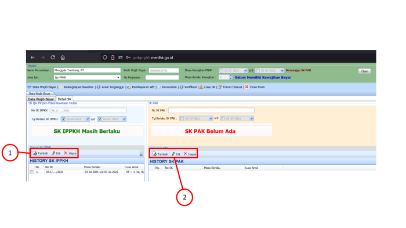
Task: Toggle Tgl Berlaku SK IPPKH end date checkbox
Action: point(100,119)
